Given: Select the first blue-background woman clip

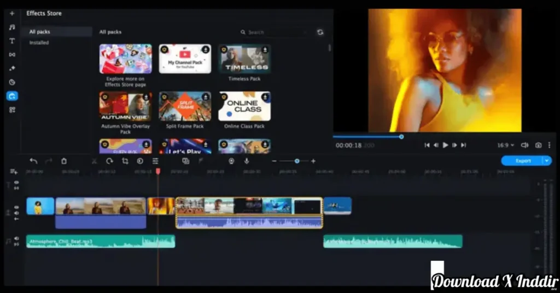Looking at the screenshot, I should (x=40, y=206).
